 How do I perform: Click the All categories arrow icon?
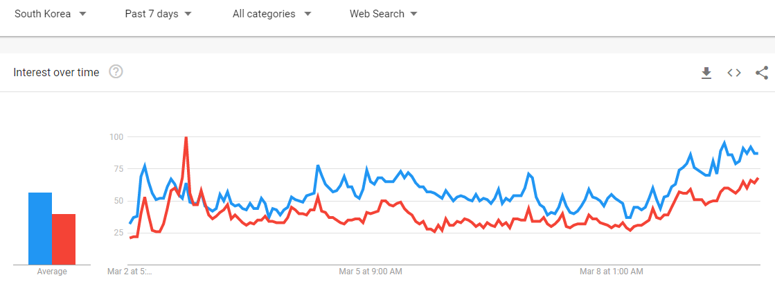[308, 14]
